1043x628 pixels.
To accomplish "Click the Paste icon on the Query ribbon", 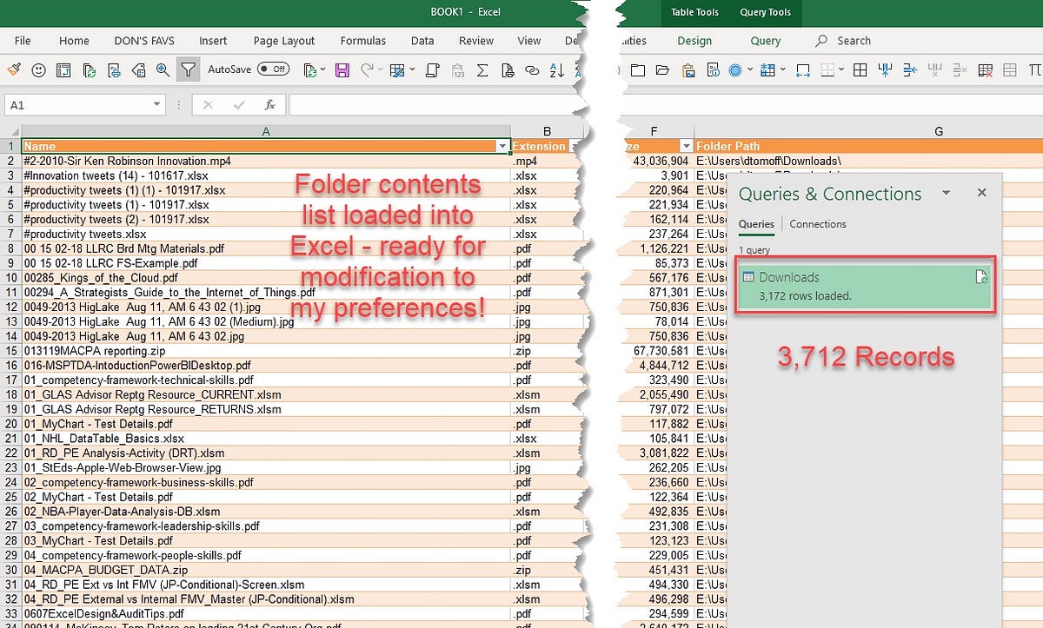I will [x=690, y=69].
